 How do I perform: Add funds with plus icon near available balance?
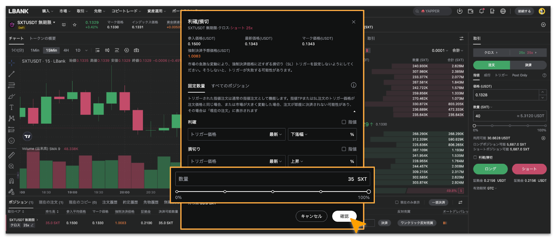[543, 138]
